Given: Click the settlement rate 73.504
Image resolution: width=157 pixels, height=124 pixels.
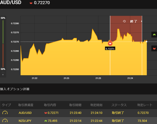Looking at the screenshot, I should tap(142, 121).
